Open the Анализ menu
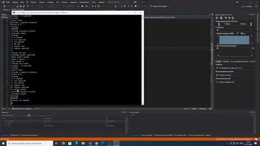260x146 pixels. point(65,2)
